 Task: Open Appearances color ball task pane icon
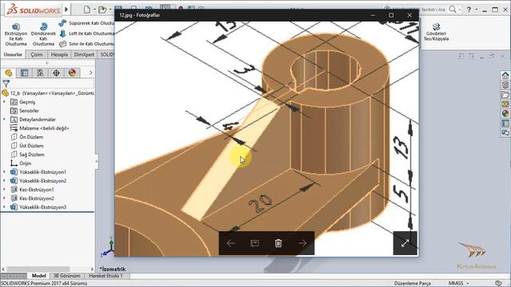click(505, 113)
